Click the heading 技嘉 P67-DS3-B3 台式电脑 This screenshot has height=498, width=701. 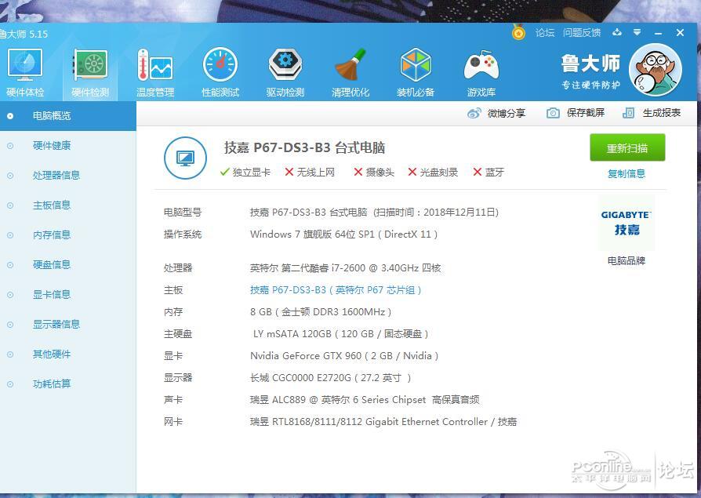(x=304, y=147)
